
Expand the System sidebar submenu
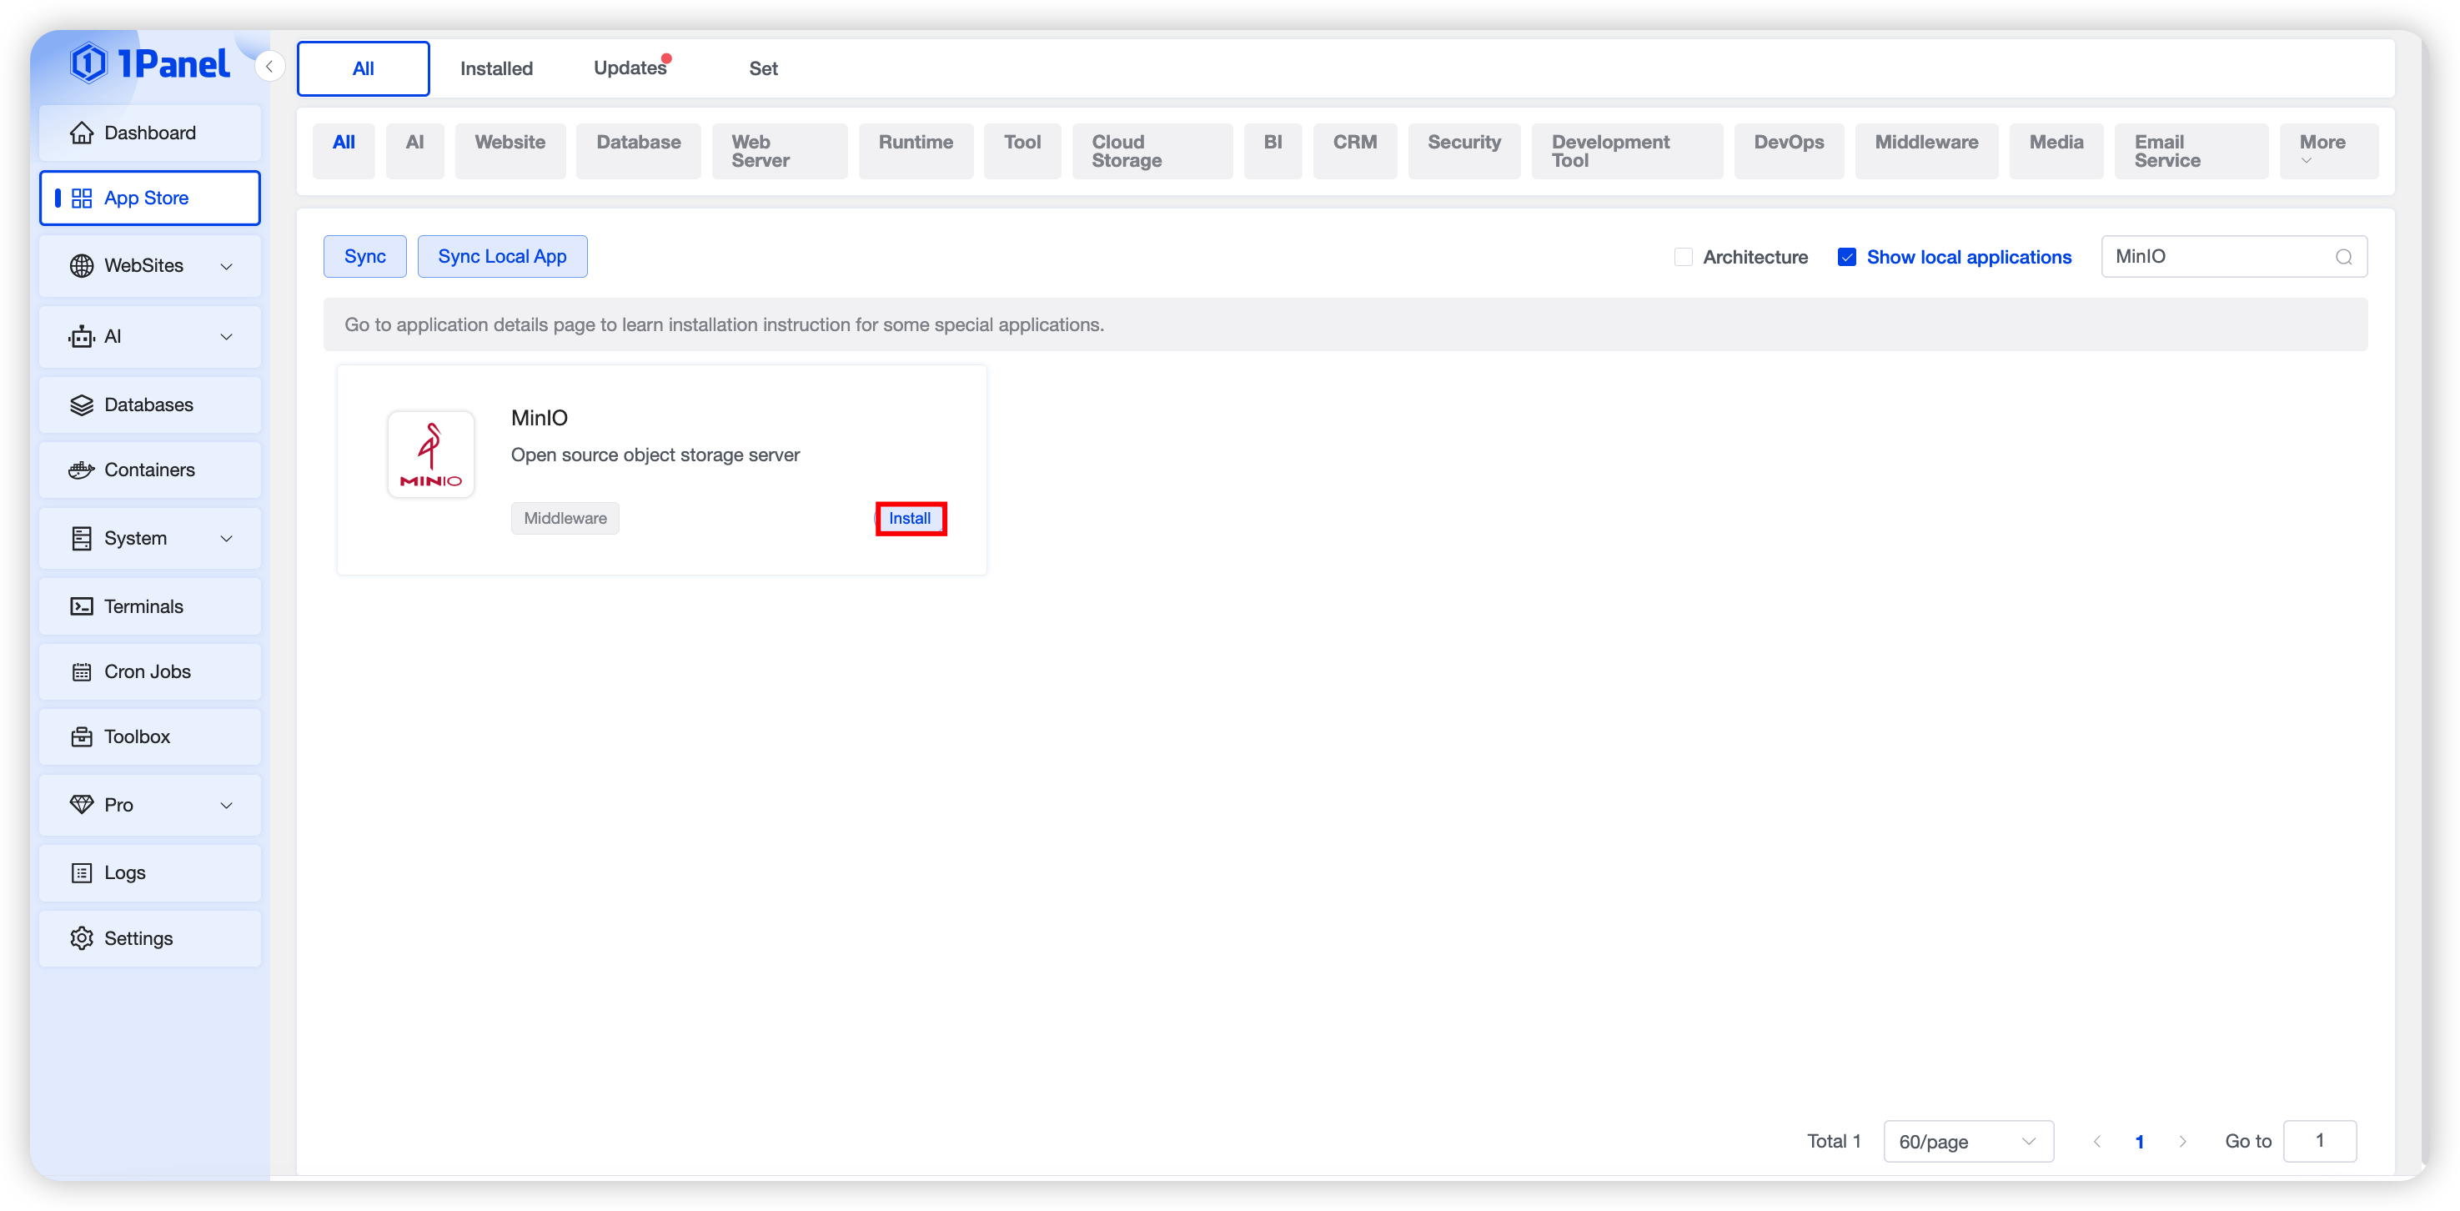click(226, 539)
